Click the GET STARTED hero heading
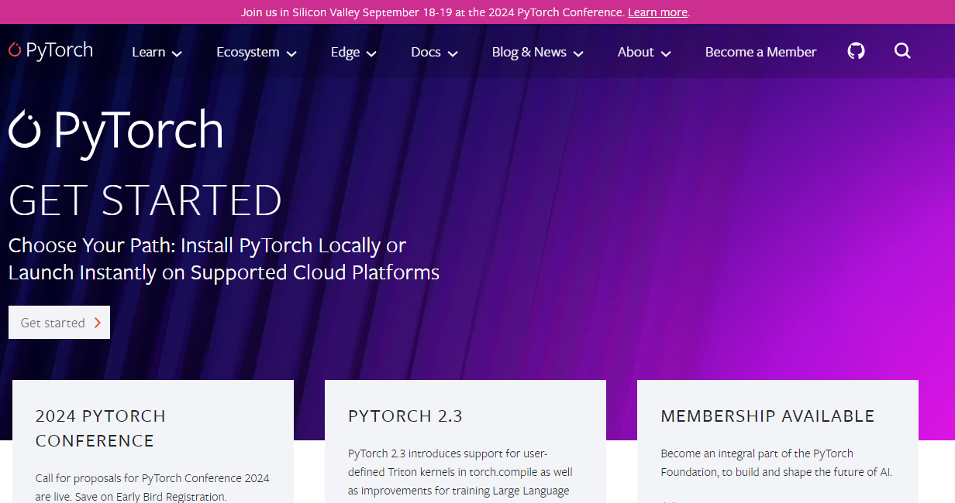The image size is (955, 503). pos(145,200)
